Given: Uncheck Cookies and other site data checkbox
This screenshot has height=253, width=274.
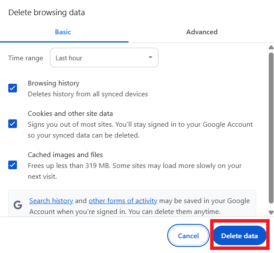Looking at the screenshot, I should point(13,124).
